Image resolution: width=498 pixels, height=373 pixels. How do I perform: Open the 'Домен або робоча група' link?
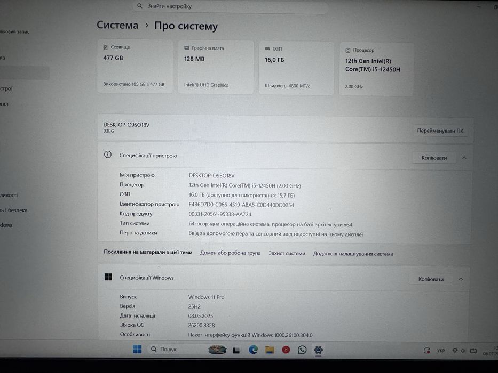230,253
